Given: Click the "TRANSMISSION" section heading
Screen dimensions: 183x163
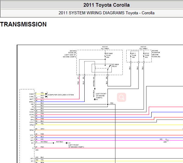Looking at the screenshot, I should pyautogui.click(x=23, y=24).
